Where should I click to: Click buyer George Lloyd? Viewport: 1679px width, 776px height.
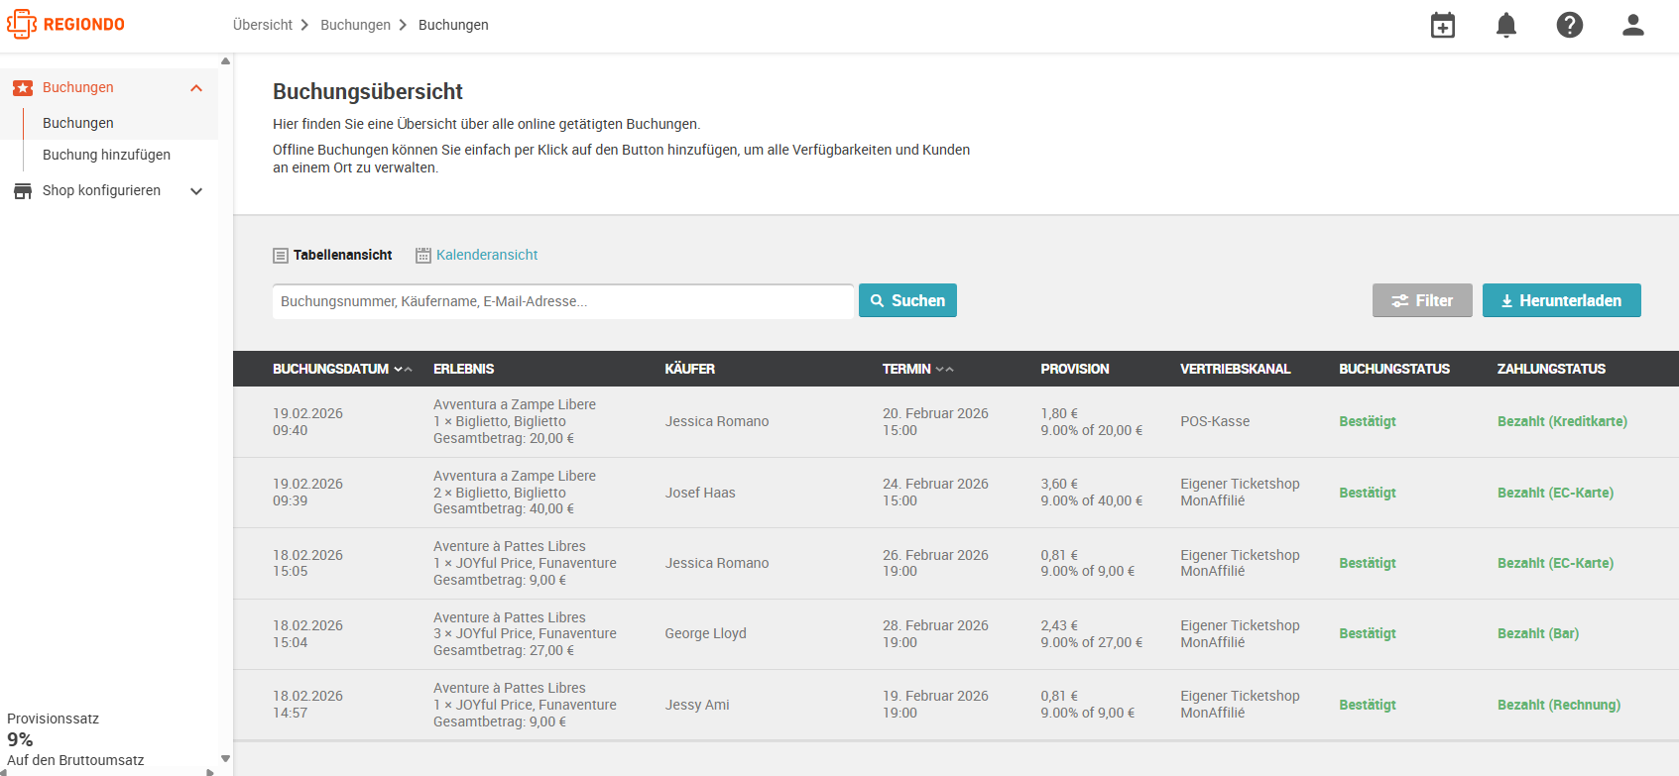point(705,633)
